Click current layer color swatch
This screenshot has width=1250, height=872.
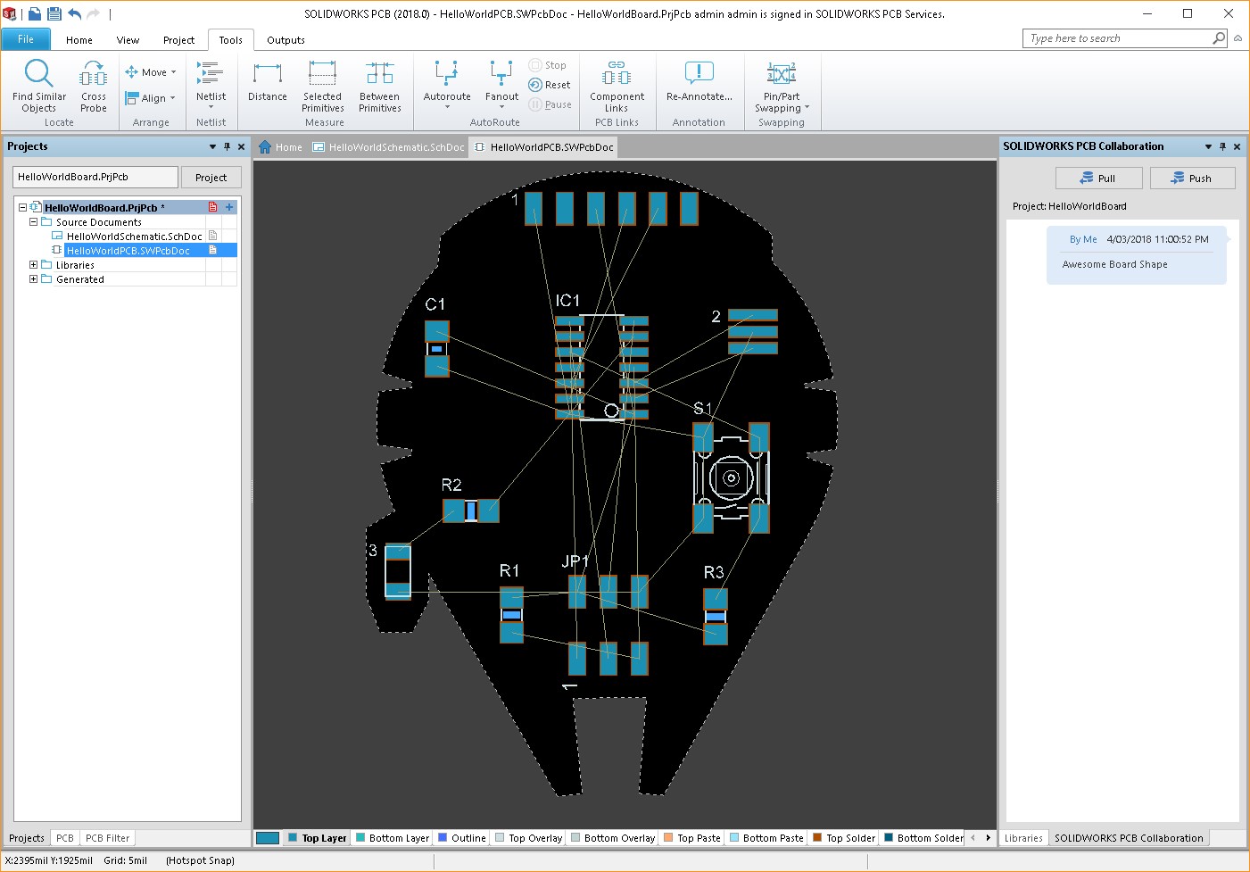268,838
